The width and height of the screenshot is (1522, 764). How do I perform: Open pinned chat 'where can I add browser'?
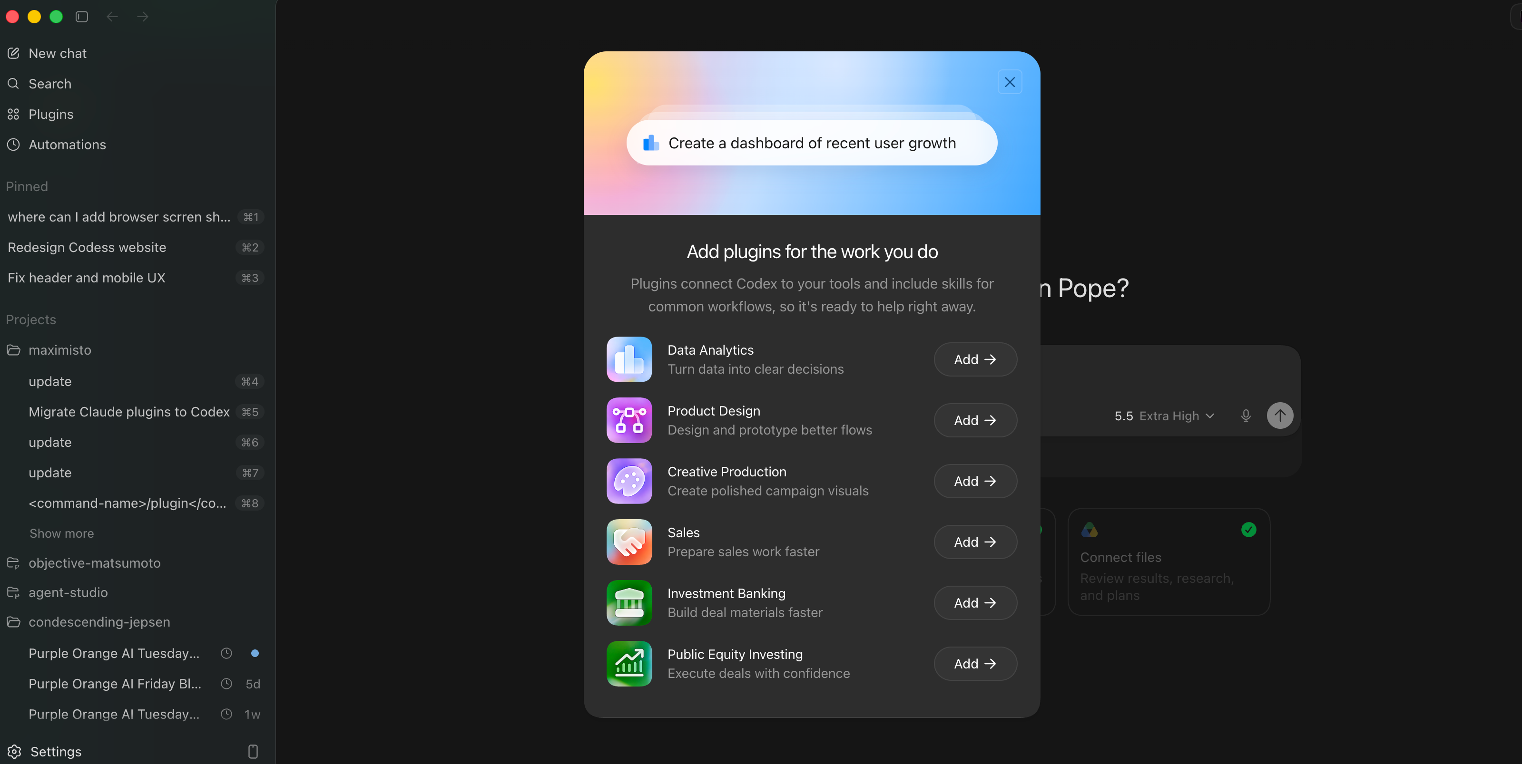pyautogui.click(x=135, y=217)
